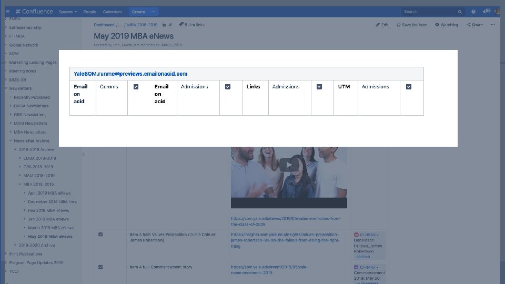Open the ellipsis next to Create
Screen dimensions: 505x284
pos(153,12)
